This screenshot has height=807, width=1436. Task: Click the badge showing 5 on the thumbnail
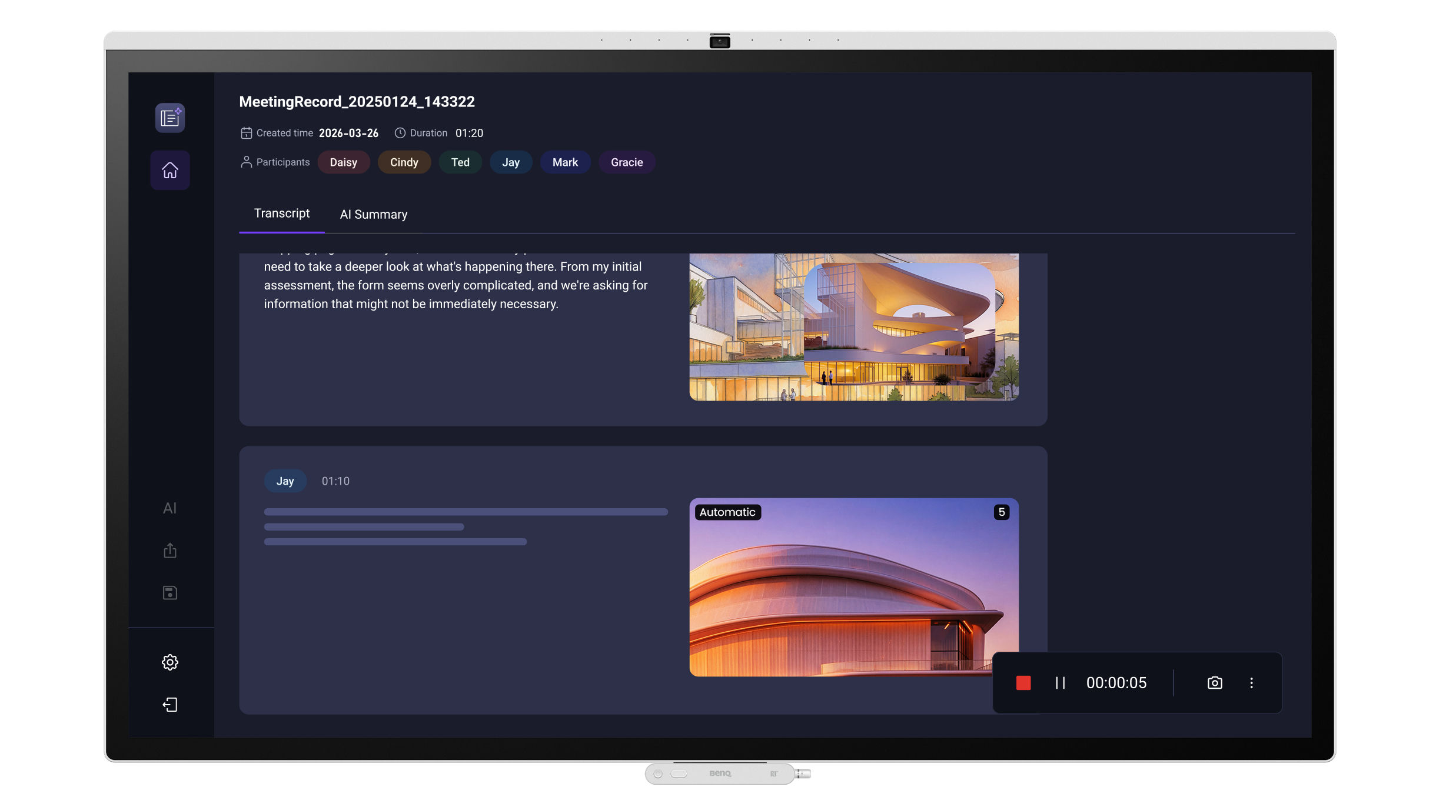pyautogui.click(x=1001, y=512)
